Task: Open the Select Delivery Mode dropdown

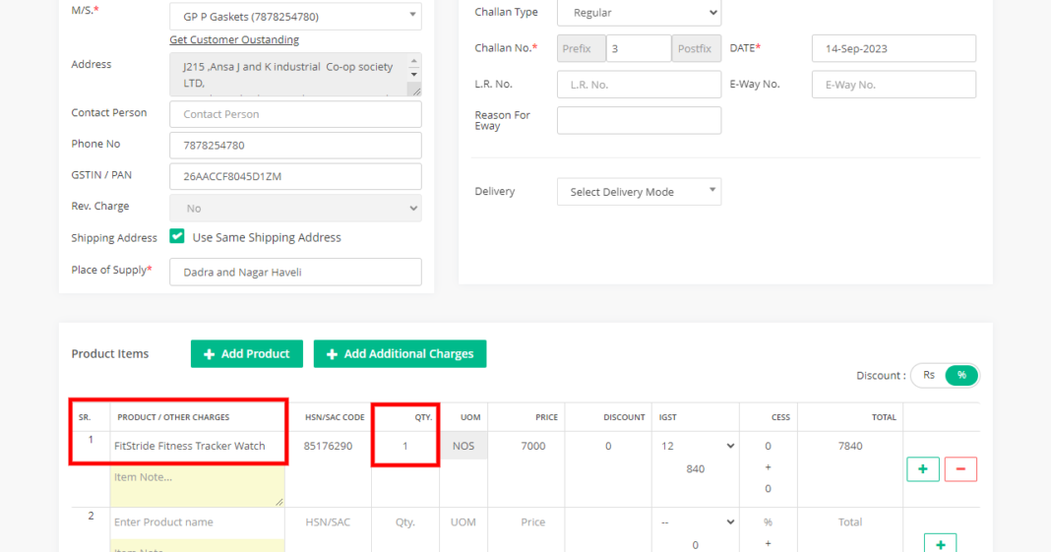Action: point(639,192)
